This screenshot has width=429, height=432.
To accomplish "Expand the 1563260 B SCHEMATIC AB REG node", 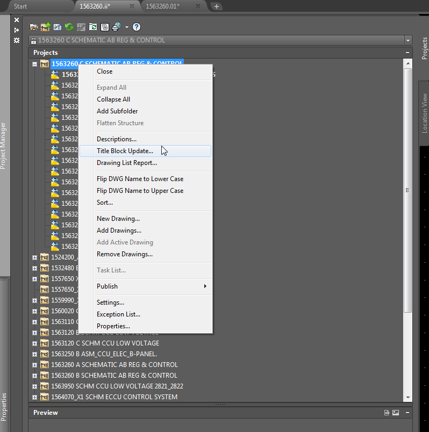I will pyautogui.click(x=34, y=376).
